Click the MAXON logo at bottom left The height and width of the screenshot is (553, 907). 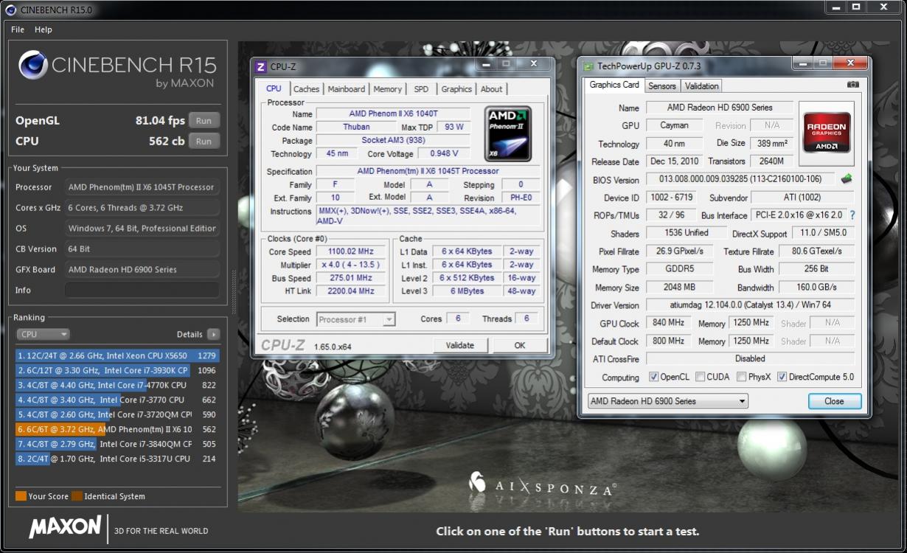tap(65, 526)
